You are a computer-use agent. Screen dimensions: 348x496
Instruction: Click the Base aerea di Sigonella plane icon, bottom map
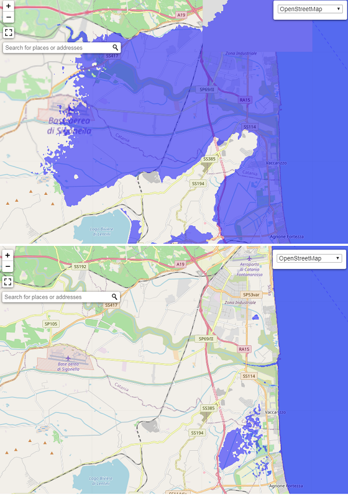(x=68, y=358)
